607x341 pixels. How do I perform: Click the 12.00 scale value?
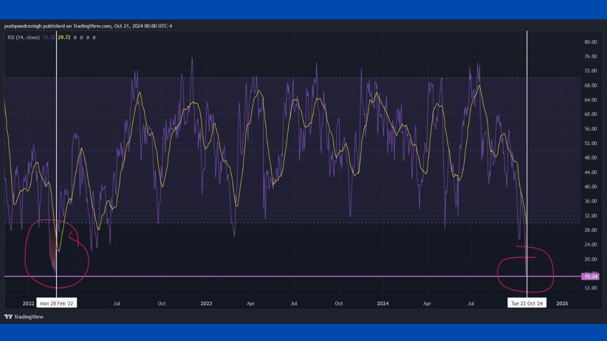click(x=590, y=288)
